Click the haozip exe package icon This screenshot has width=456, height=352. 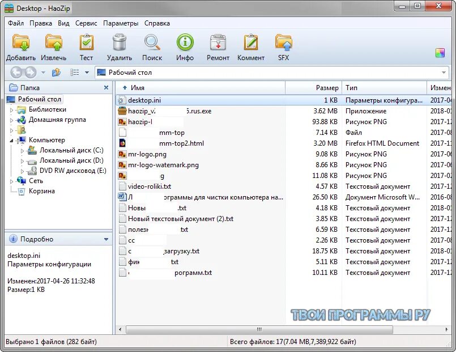pos(122,111)
